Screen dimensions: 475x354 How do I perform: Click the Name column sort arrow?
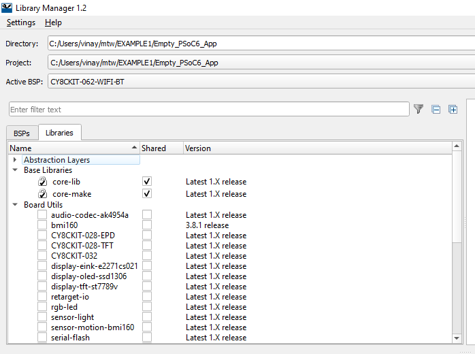[x=134, y=148]
